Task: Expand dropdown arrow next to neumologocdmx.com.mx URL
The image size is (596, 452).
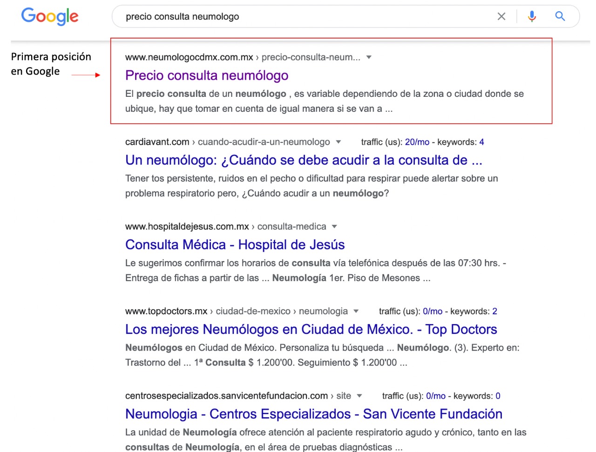Action: (x=369, y=57)
